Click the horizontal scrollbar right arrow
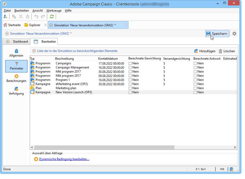The image size is (245, 179). [x=235, y=147]
